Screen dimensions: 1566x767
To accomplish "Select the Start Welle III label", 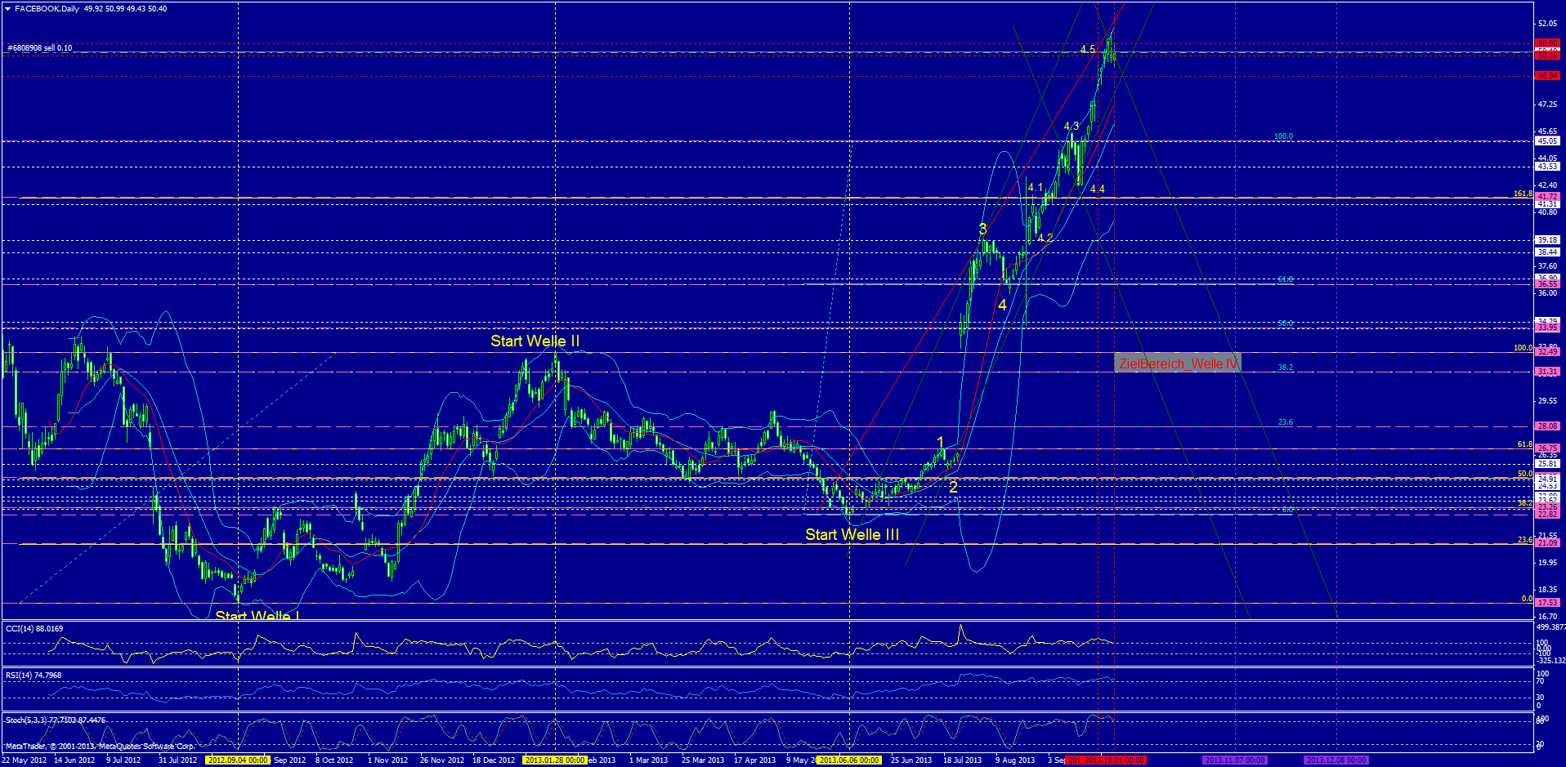I will pyautogui.click(x=852, y=535).
